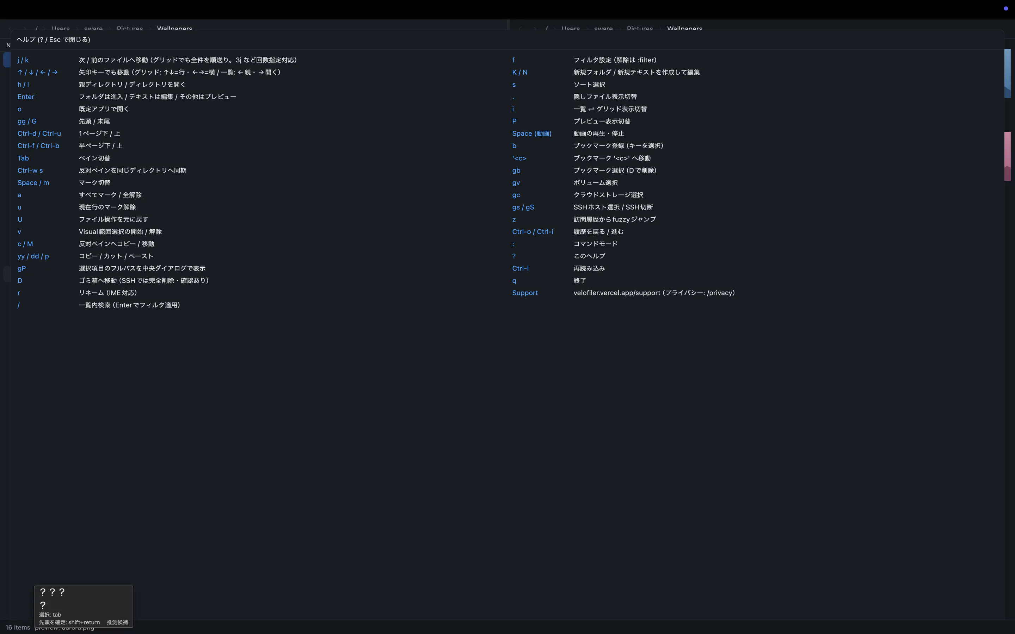Click the description '既定アプリで開く'
This screenshot has width=1015, height=634.
(x=104, y=108)
